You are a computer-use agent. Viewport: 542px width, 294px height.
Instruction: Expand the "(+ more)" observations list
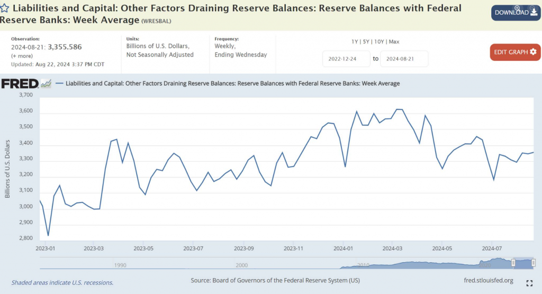[21, 56]
